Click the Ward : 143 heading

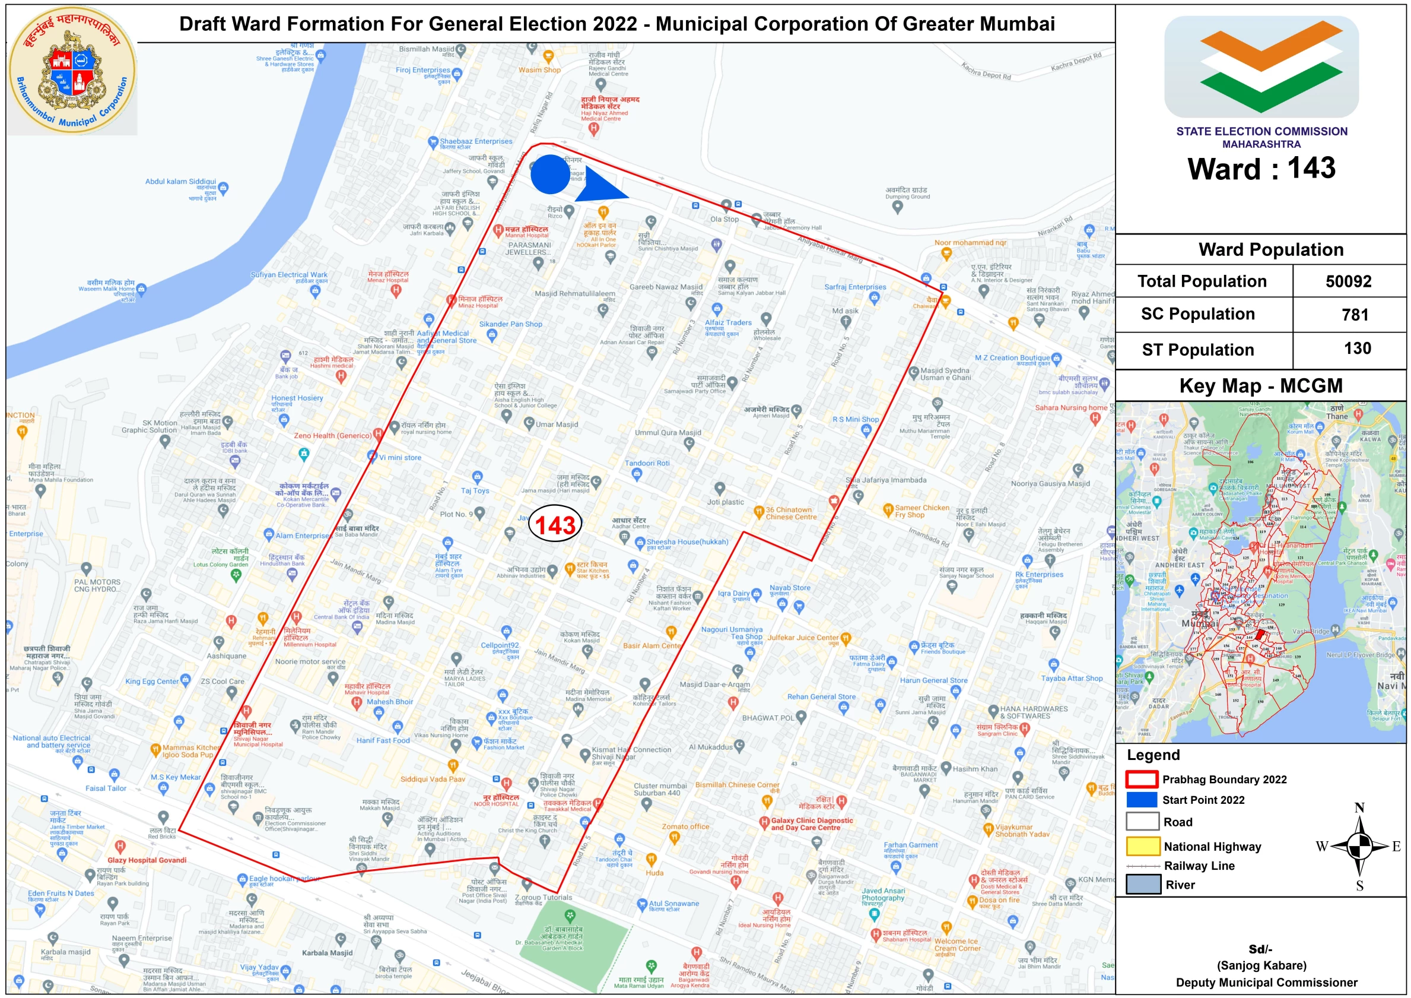[x=1261, y=169]
